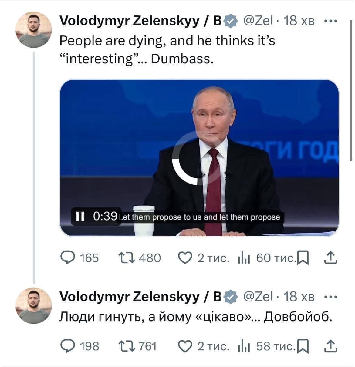355x367 pixels.
Task: Open more options menu on second tweet
Action: (330, 297)
